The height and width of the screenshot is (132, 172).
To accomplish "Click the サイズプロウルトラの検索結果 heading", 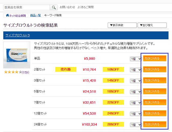I will pos(30,25).
